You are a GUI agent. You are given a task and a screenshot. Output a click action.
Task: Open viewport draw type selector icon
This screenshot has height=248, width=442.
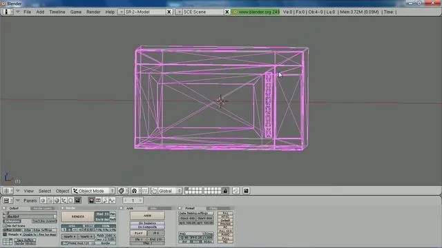coord(123,191)
